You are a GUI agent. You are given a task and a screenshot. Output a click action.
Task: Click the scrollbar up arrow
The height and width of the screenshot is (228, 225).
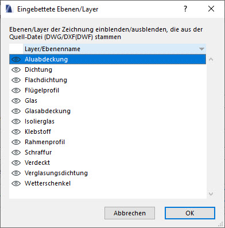point(211,59)
